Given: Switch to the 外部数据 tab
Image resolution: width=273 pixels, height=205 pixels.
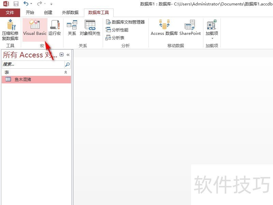Looking at the screenshot, I should pyautogui.click(x=70, y=13).
